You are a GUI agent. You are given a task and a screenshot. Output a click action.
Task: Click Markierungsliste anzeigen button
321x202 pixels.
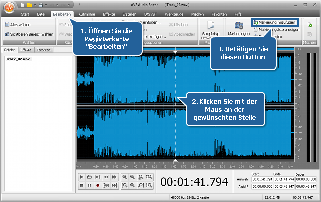coord(277,30)
